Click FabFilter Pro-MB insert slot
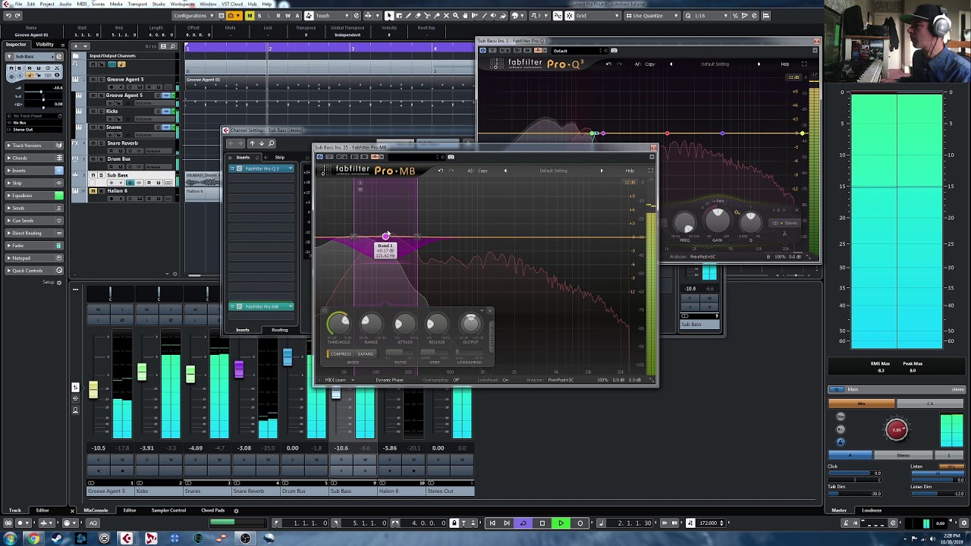The image size is (971, 546). [x=262, y=306]
